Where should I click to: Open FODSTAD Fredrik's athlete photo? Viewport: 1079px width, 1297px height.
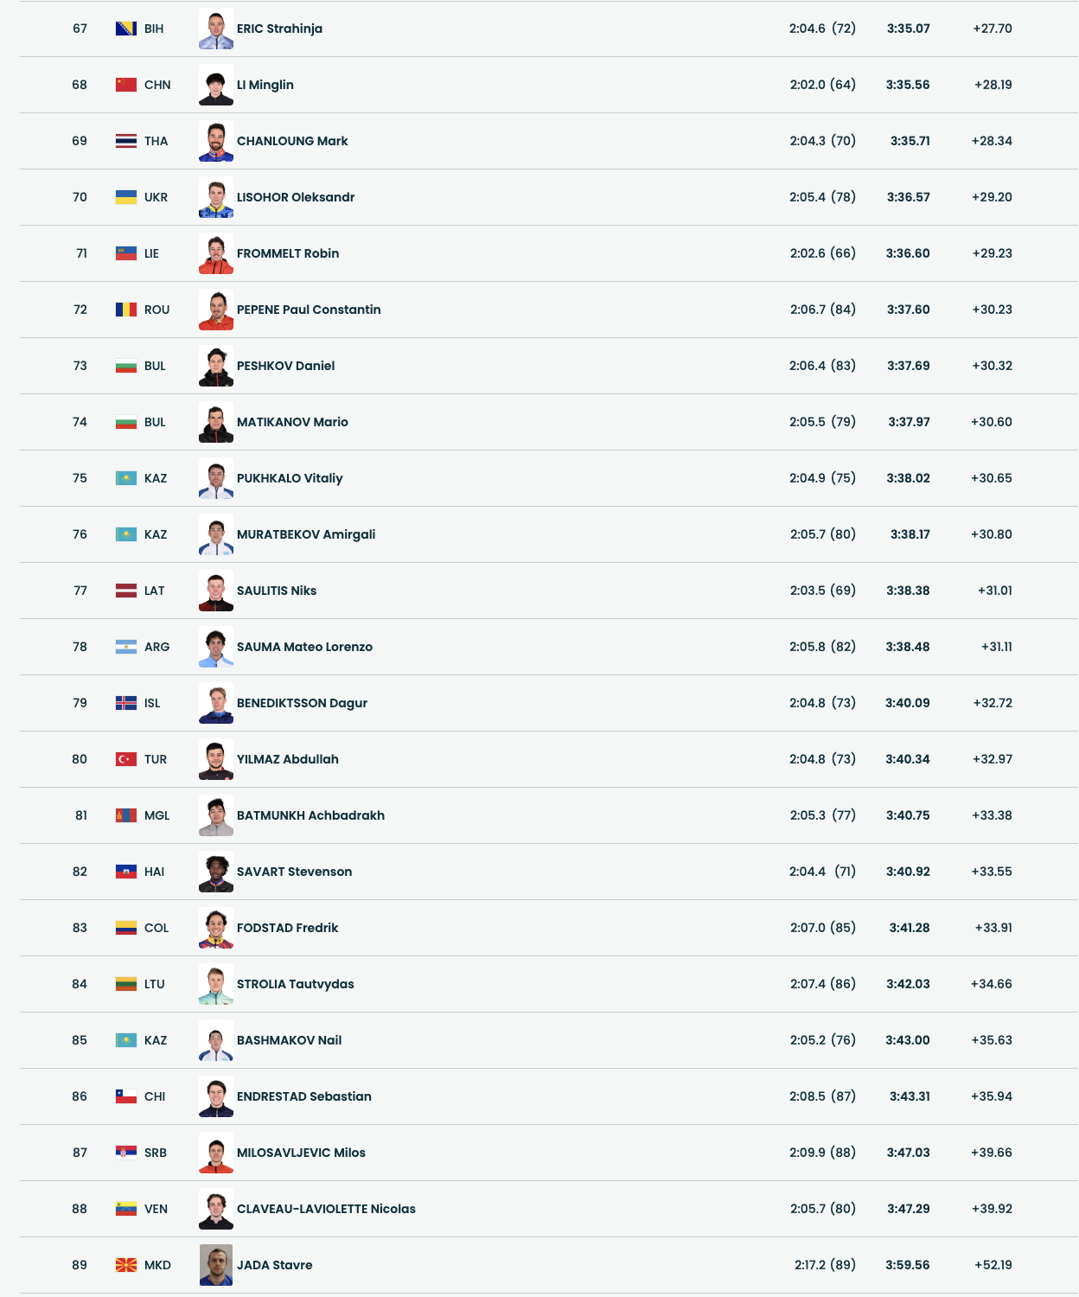click(216, 928)
